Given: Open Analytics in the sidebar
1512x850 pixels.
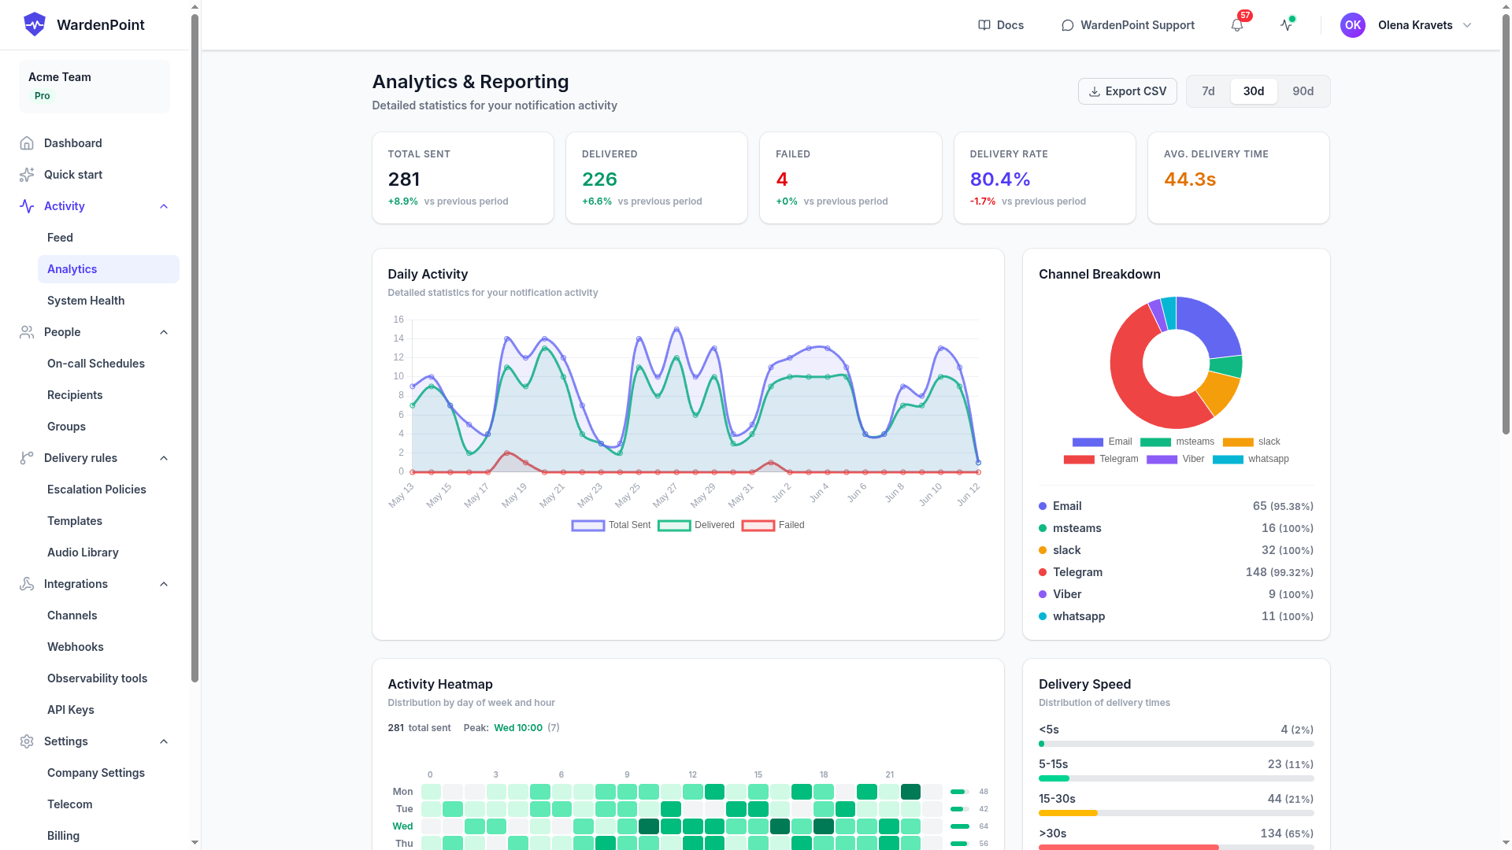Looking at the screenshot, I should [109, 269].
